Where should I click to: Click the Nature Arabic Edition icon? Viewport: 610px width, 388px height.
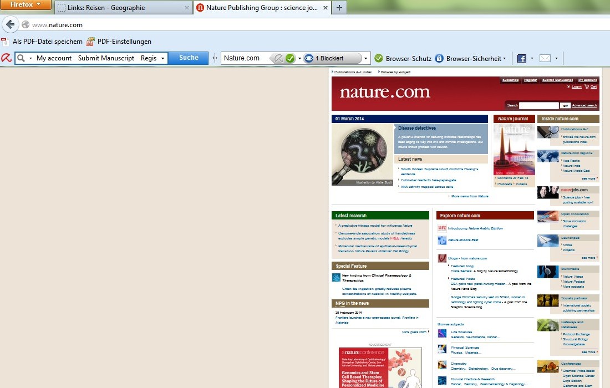(x=442, y=228)
